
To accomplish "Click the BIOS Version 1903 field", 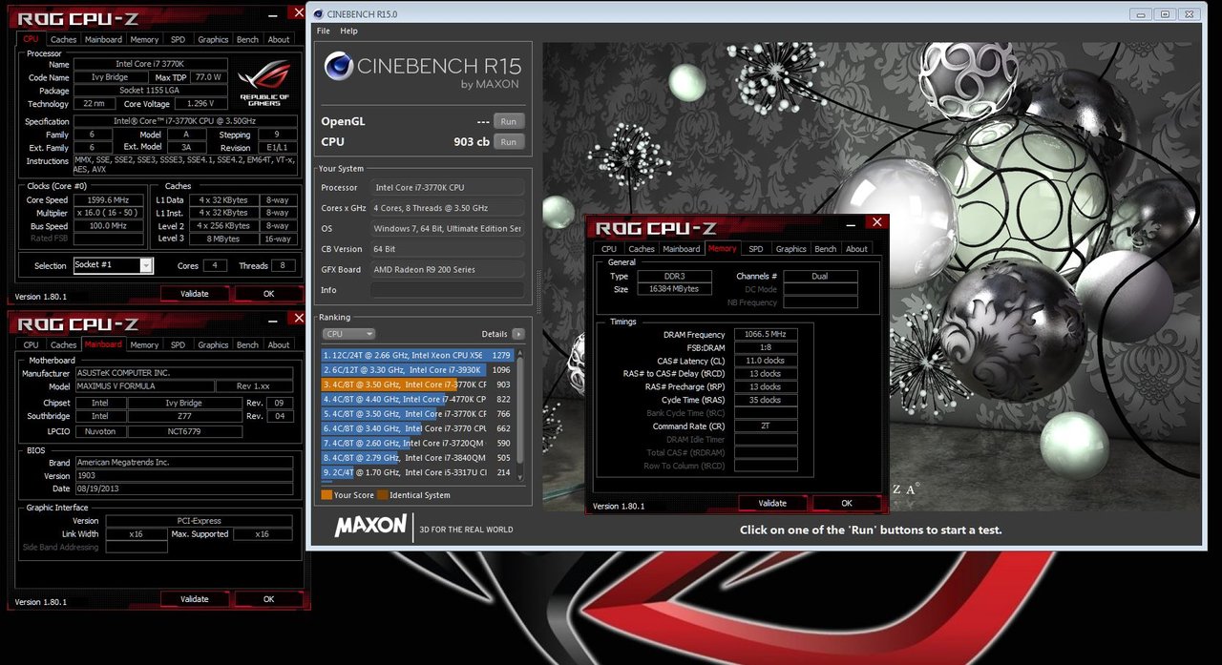I will (183, 475).
